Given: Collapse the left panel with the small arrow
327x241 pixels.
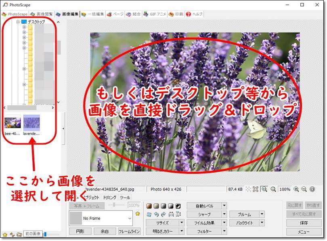Looking at the screenshot, I should 63,129.
